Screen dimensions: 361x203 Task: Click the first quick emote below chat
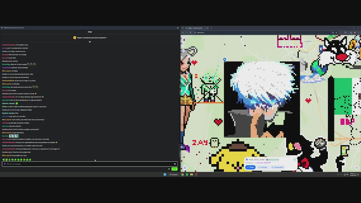[4, 160]
